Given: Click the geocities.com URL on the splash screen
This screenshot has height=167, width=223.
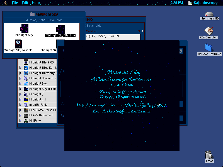Looking at the screenshot, I should [121, 105].
